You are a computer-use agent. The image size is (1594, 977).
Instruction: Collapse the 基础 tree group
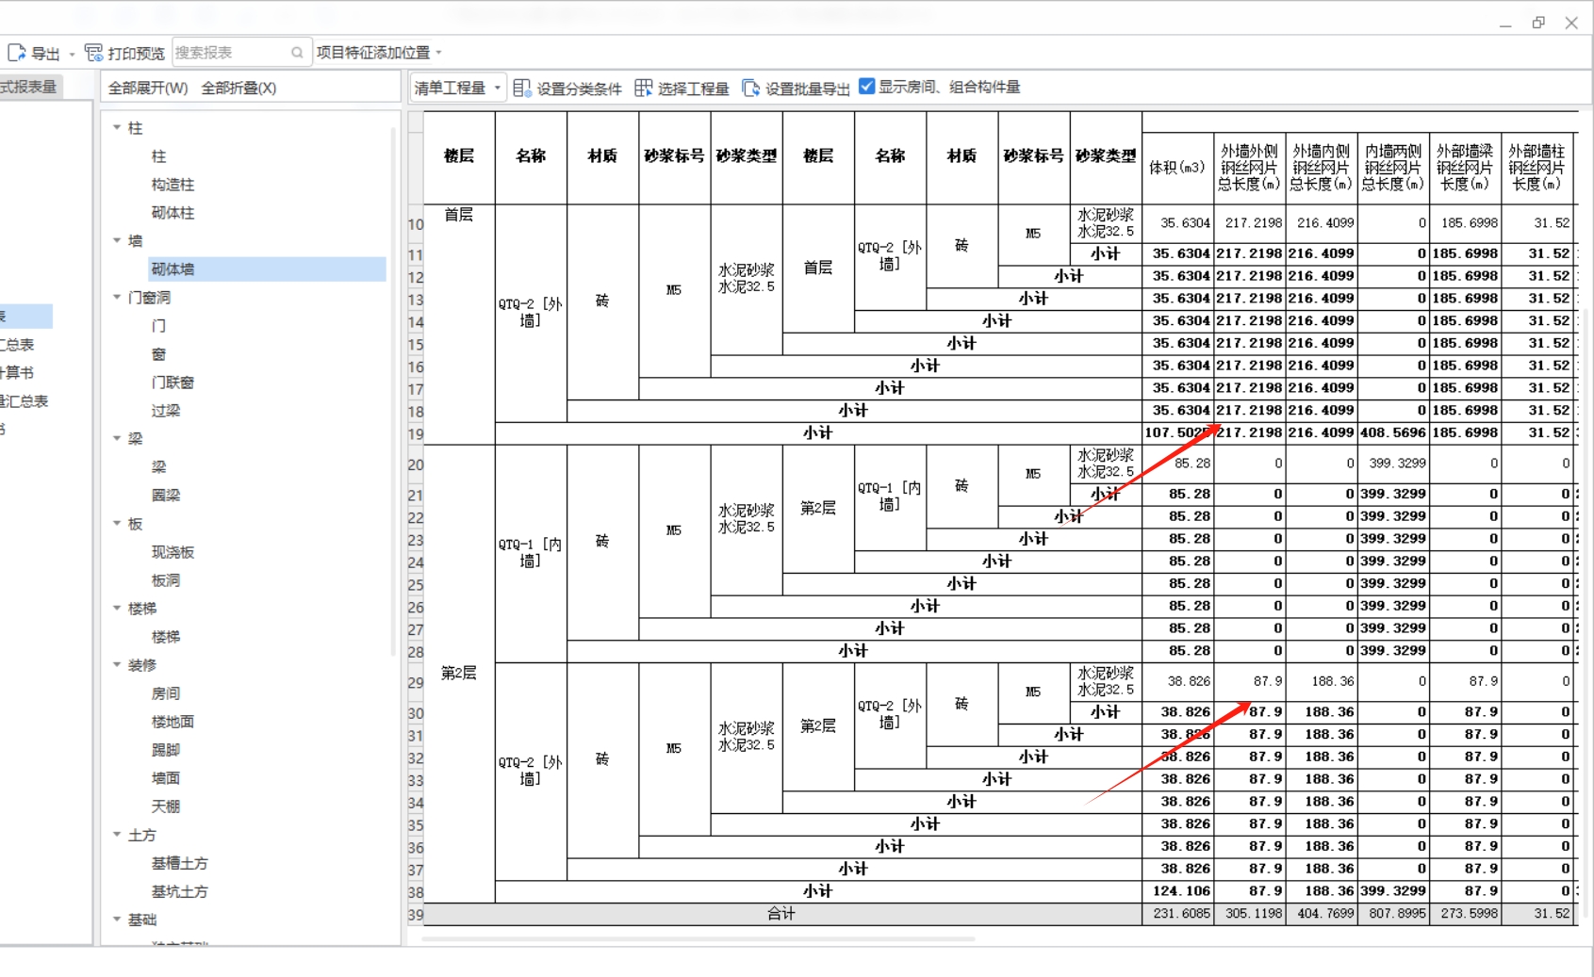coord(117,920)
